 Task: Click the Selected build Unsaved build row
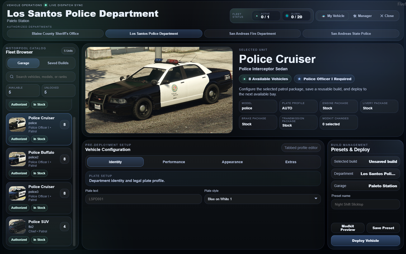[x=365, y=161]
